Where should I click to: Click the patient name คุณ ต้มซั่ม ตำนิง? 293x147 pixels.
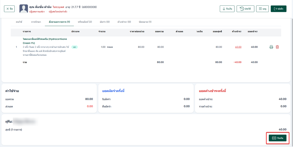[x=40, y=7]
